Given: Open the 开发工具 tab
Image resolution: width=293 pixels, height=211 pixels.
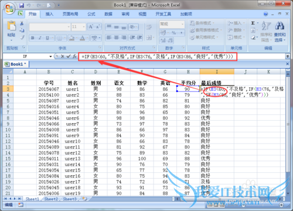Looking at the screenshot, I should coord(163,14).
